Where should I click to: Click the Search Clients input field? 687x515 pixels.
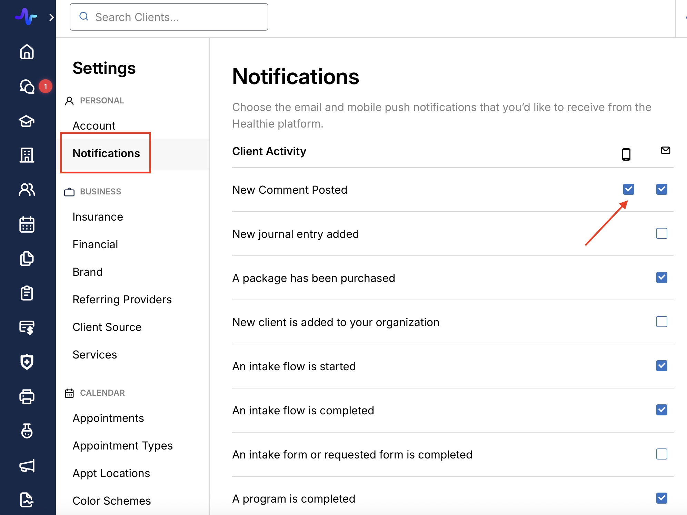[x=169, y=17]
